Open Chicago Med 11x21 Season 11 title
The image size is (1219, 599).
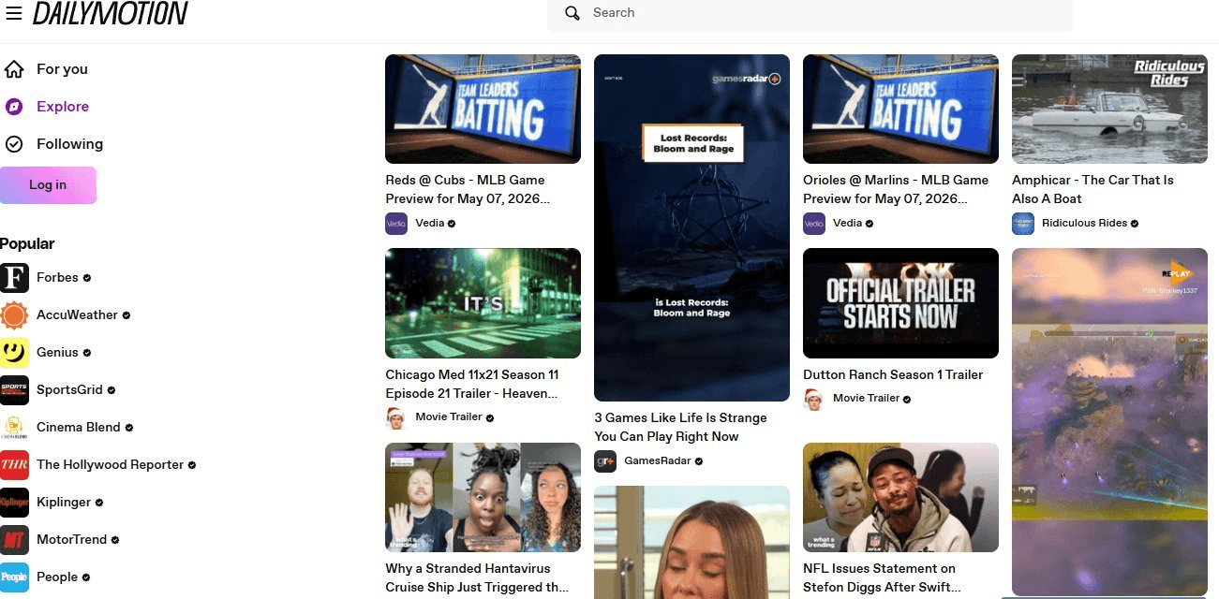click(472, 384)
